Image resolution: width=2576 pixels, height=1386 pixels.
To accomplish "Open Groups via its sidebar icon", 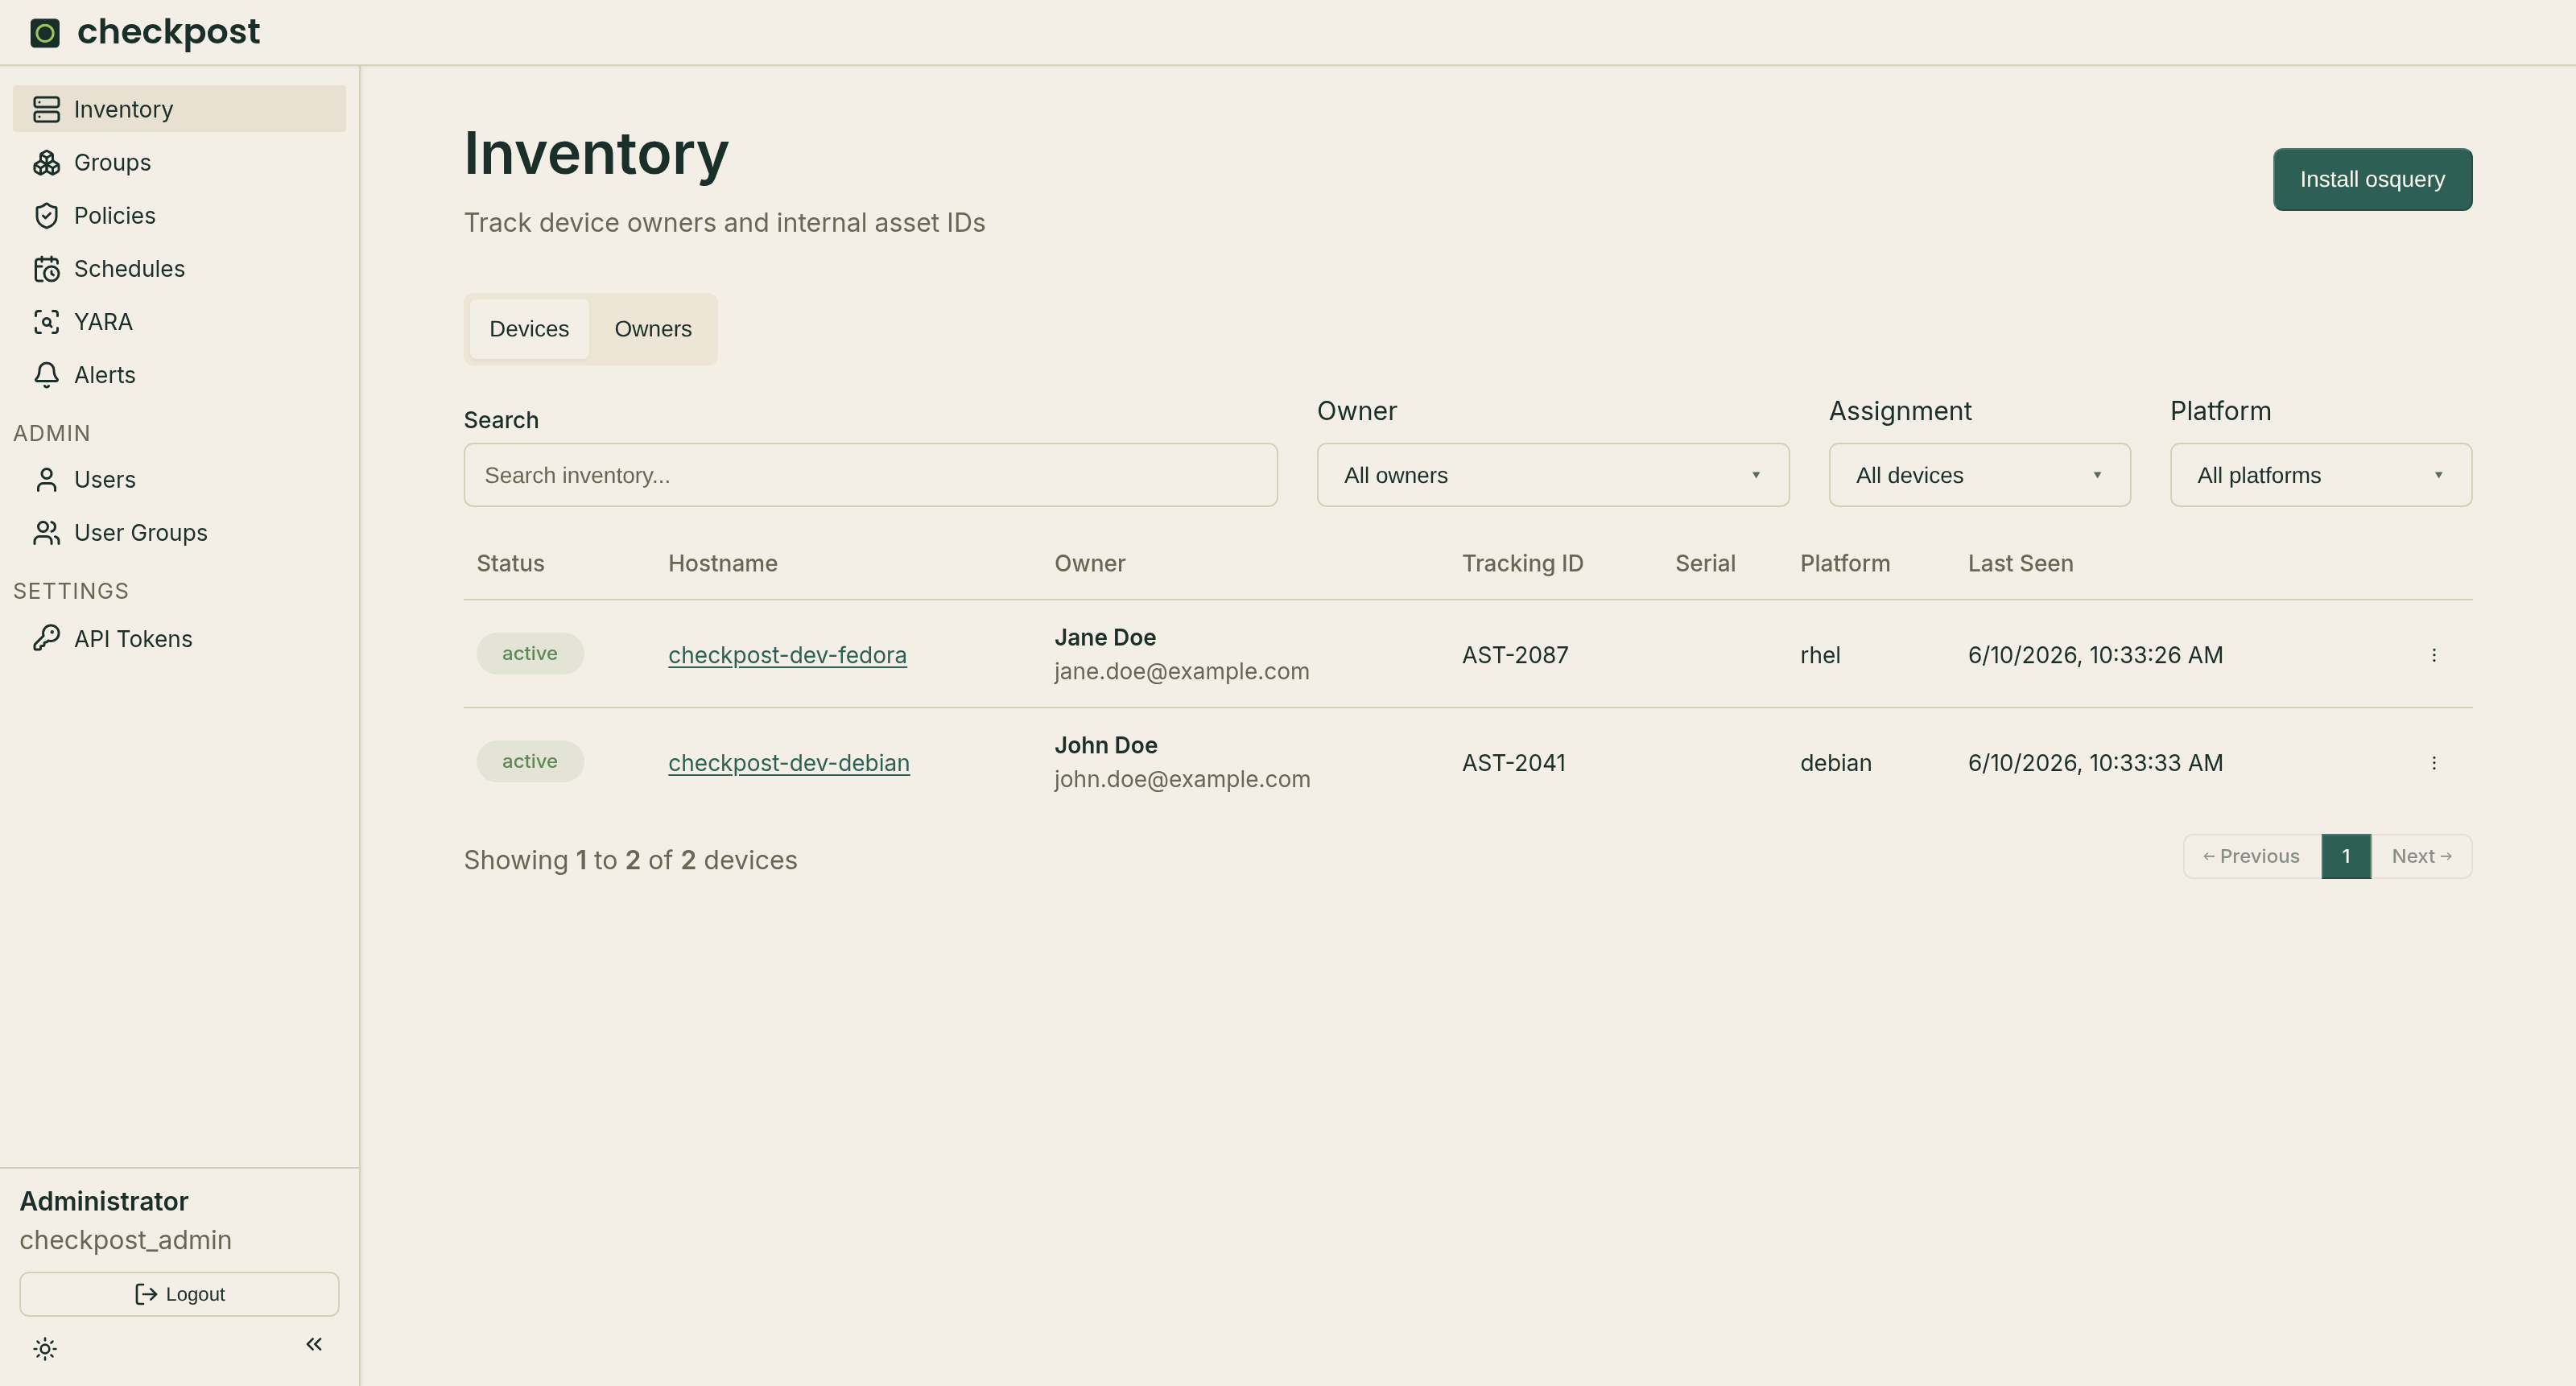I will tap(46, 162).
